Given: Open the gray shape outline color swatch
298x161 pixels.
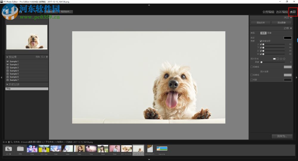Looking at the screenshot, I should coord(288,67).
